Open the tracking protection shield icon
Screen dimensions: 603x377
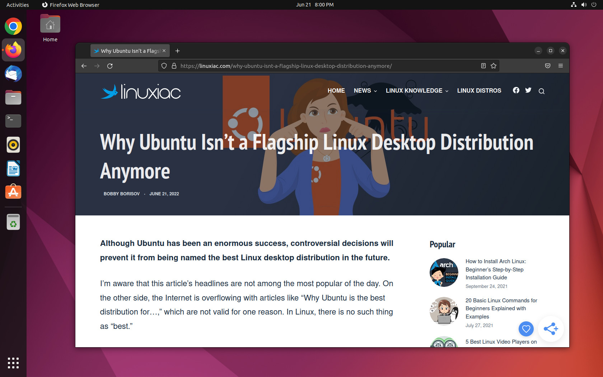click(164, 66)
